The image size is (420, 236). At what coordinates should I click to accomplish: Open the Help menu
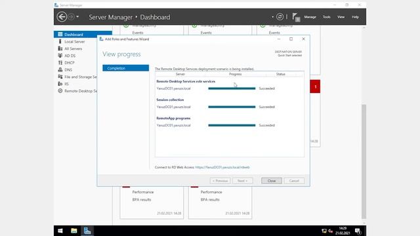(x=355, y=17)
